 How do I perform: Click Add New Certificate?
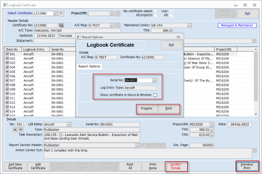(x=15, y=166)
